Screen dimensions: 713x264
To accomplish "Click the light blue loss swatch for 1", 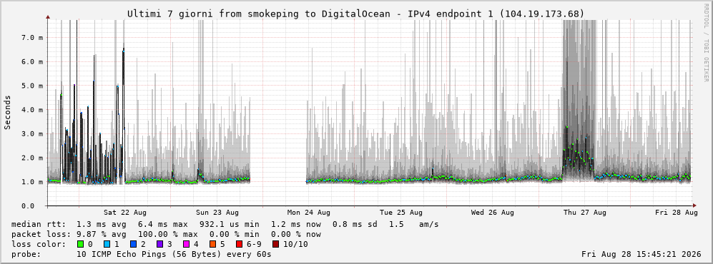I will [107, 245].
